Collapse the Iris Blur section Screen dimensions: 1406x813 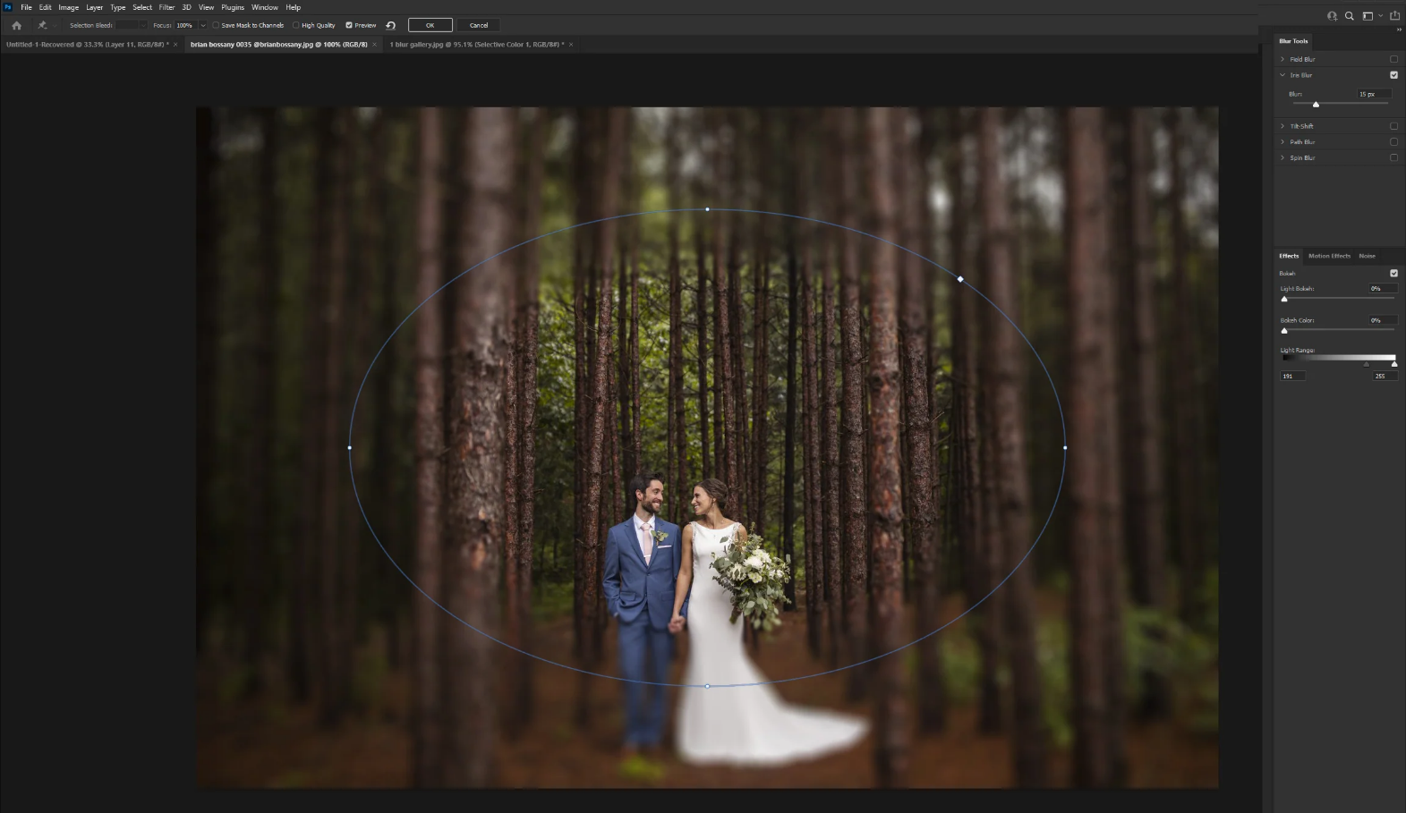tap(1282, 75)
